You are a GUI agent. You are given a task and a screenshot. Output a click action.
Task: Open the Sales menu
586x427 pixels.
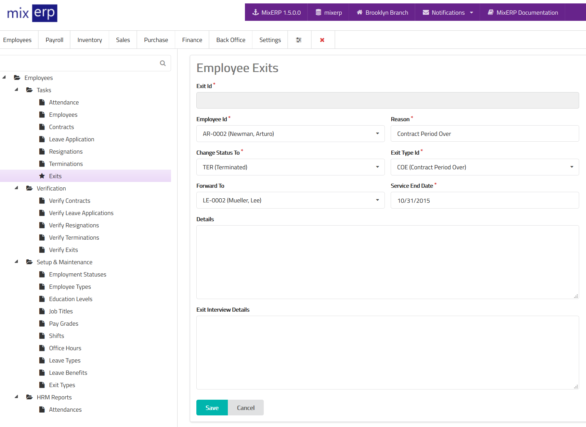(123, 40)
